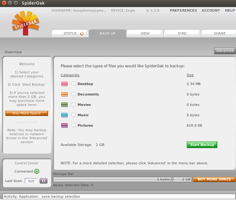Click the Overview heading
236x200 pixels.
click(13, 52)
